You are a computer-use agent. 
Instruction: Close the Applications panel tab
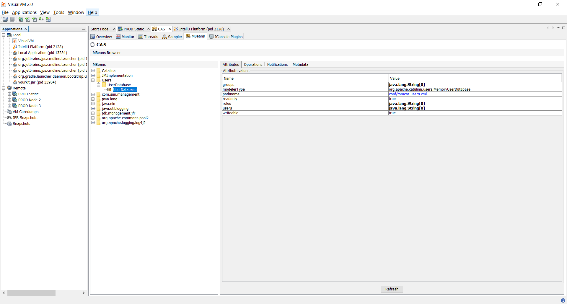(x=26, y=29)
